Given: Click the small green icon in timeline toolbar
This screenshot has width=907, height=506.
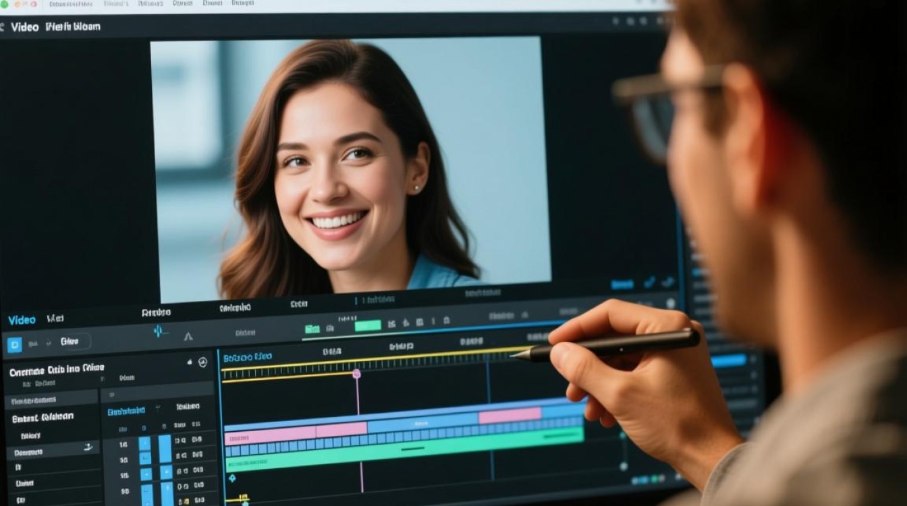Looking at the screenshot, I should (x=312, y=329).
